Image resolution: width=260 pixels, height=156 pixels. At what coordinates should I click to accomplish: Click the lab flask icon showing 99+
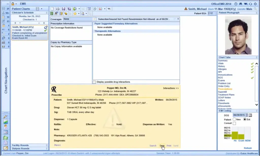click(x=4, y=13)
